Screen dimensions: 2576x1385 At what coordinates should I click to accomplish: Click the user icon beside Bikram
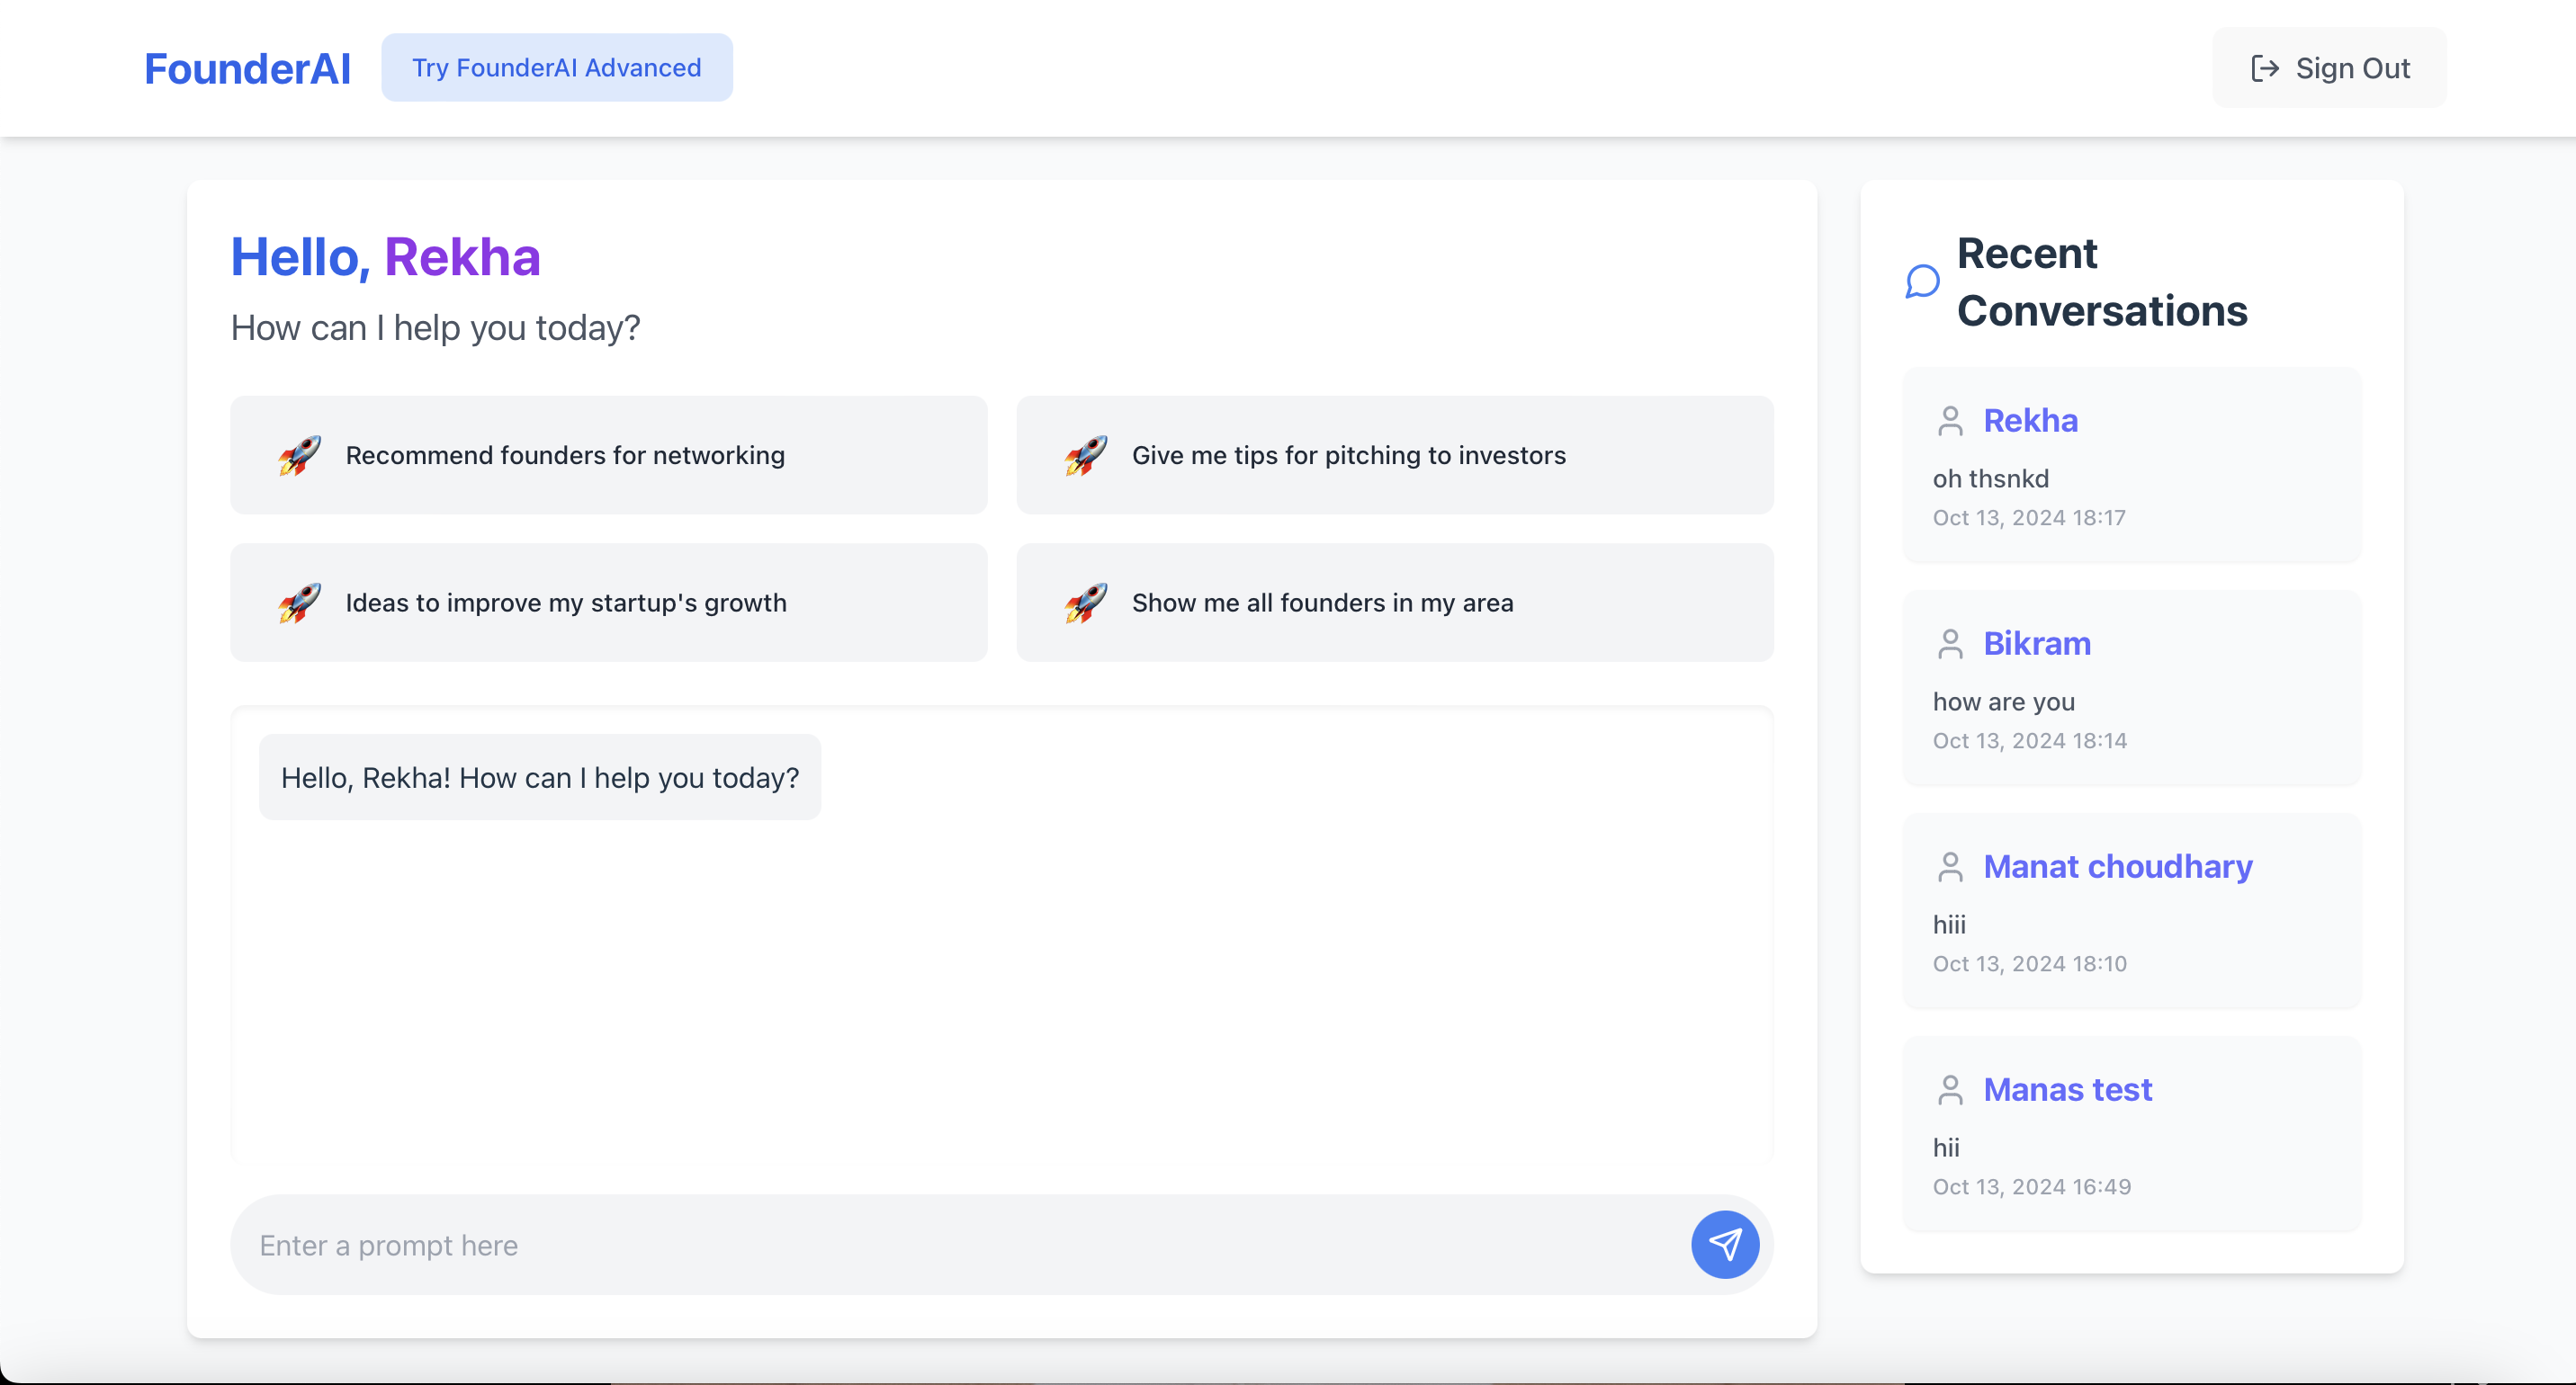tap(1950, 644)
